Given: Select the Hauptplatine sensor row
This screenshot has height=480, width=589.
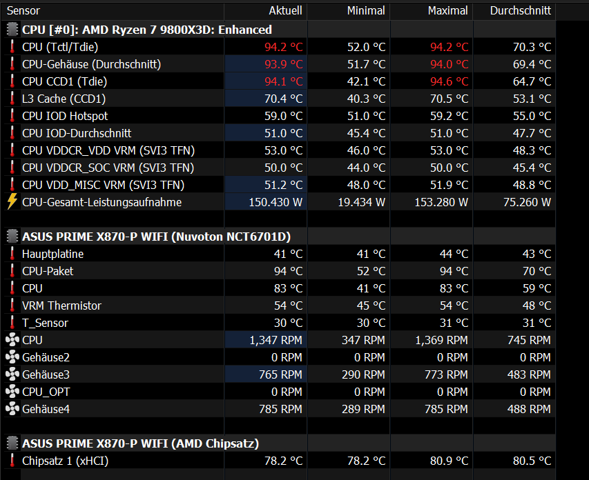Looking at the screenshot, I should point(278,254).
